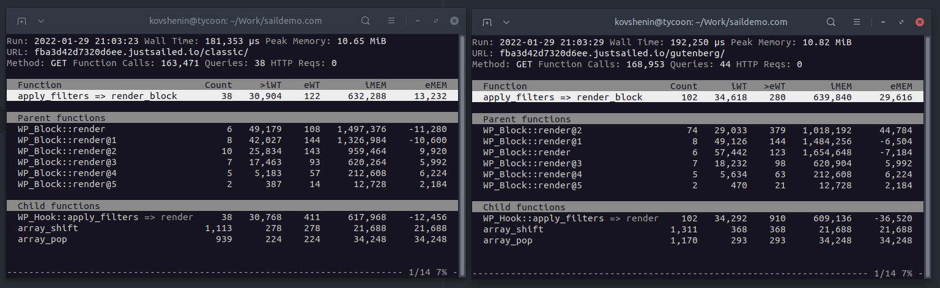This screenshot has height=288, width=940.
Task: Close the gutenberg terminal with the red X
Action: tap(920, 22)
